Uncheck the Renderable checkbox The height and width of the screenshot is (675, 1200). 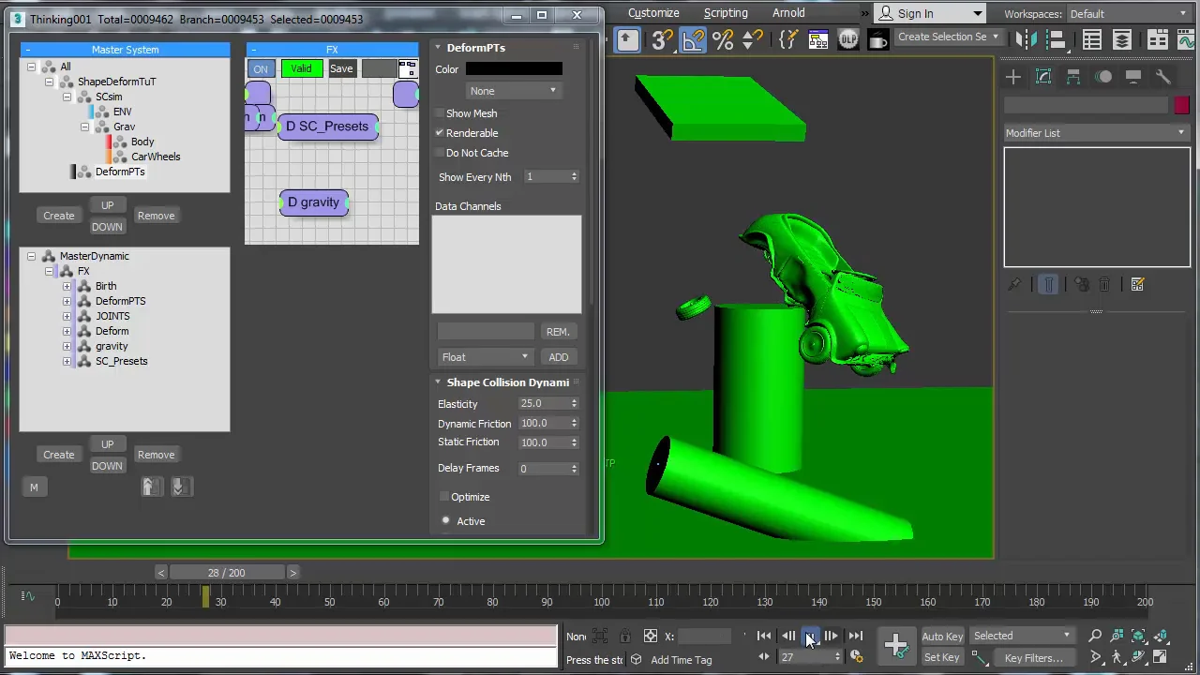coord(440,133)
